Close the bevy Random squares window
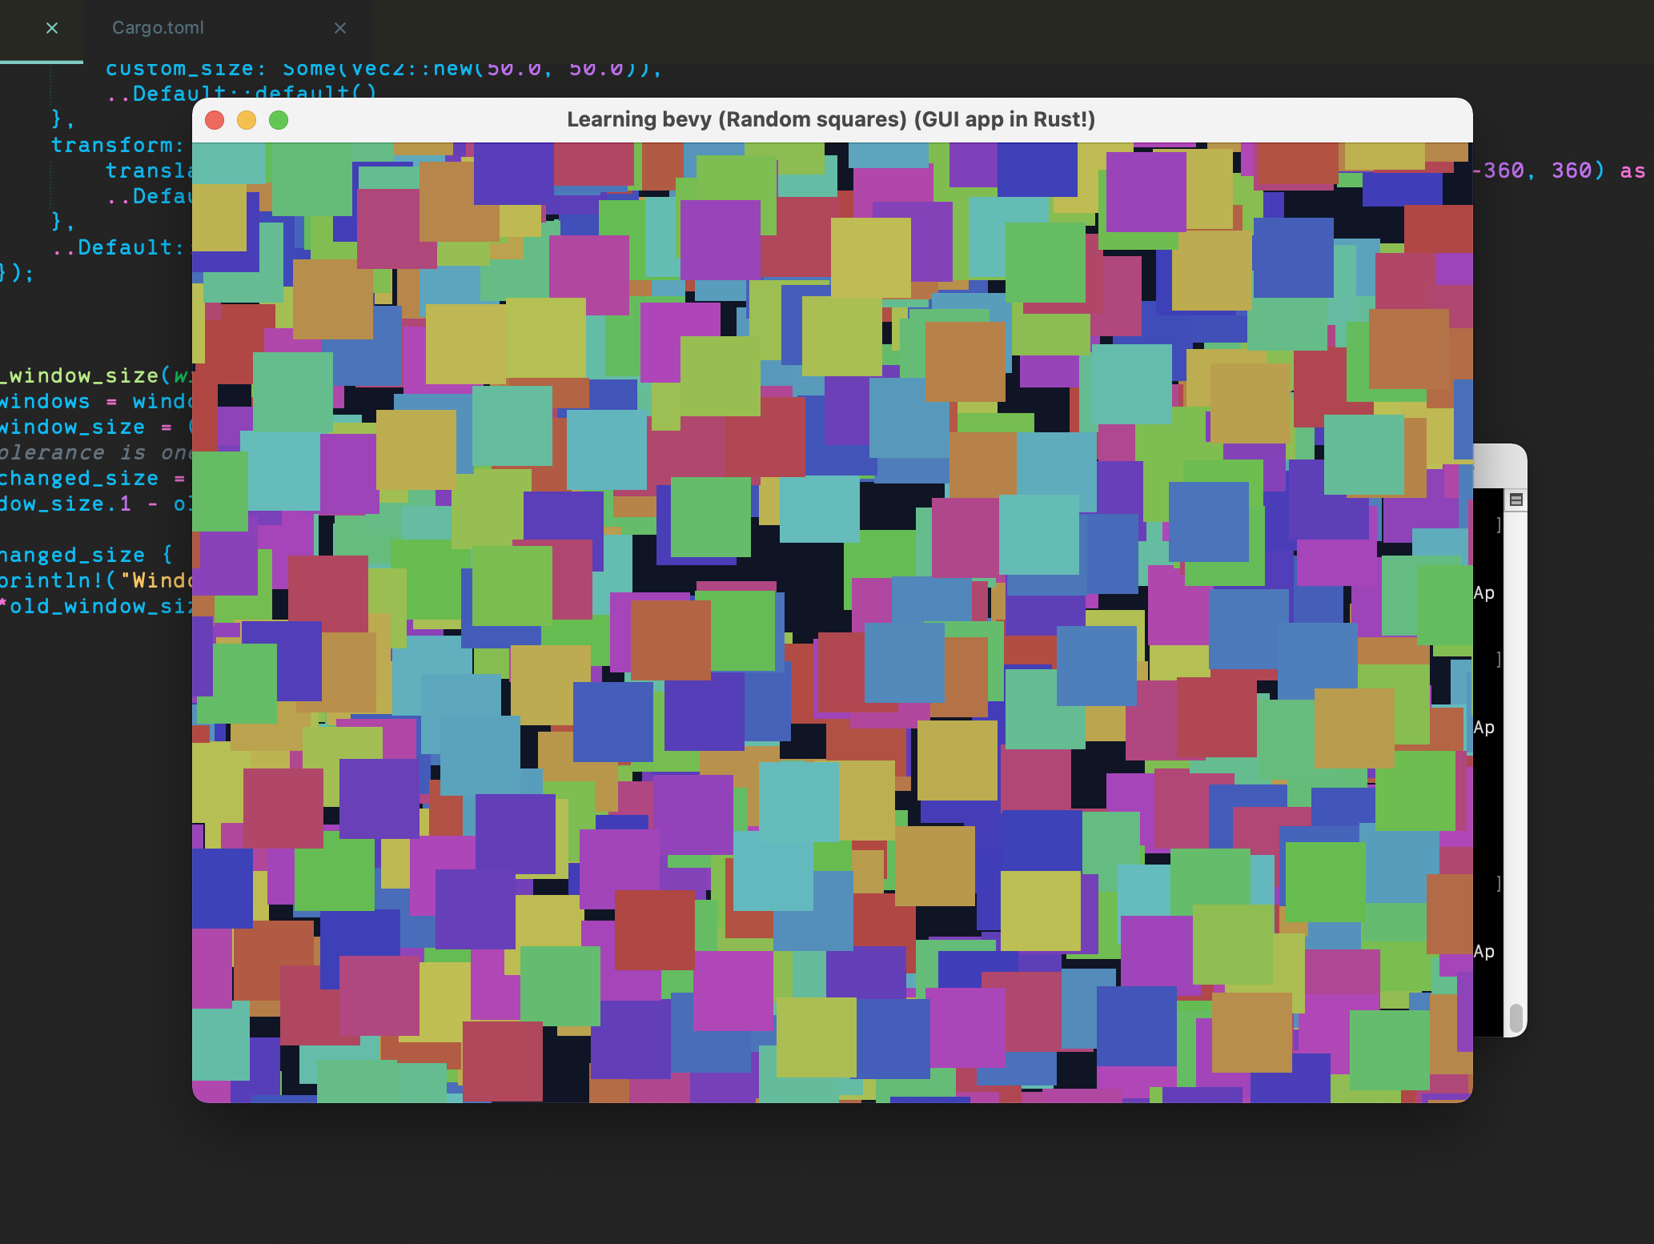 (x=215, y=120)
